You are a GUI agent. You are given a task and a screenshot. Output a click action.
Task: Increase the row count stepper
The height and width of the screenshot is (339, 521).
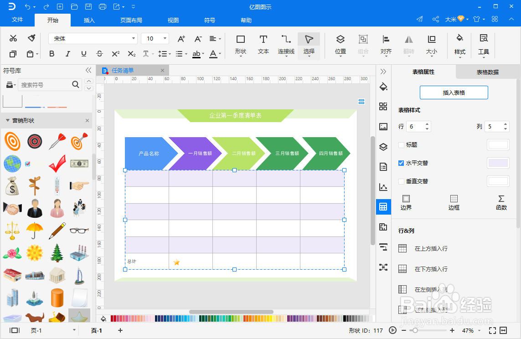click(x=427, y=124)
